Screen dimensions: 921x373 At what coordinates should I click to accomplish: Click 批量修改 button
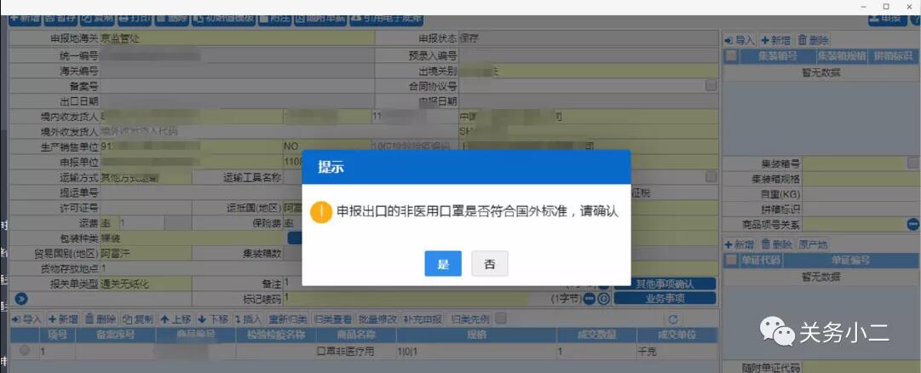click(x=378, y=319)
